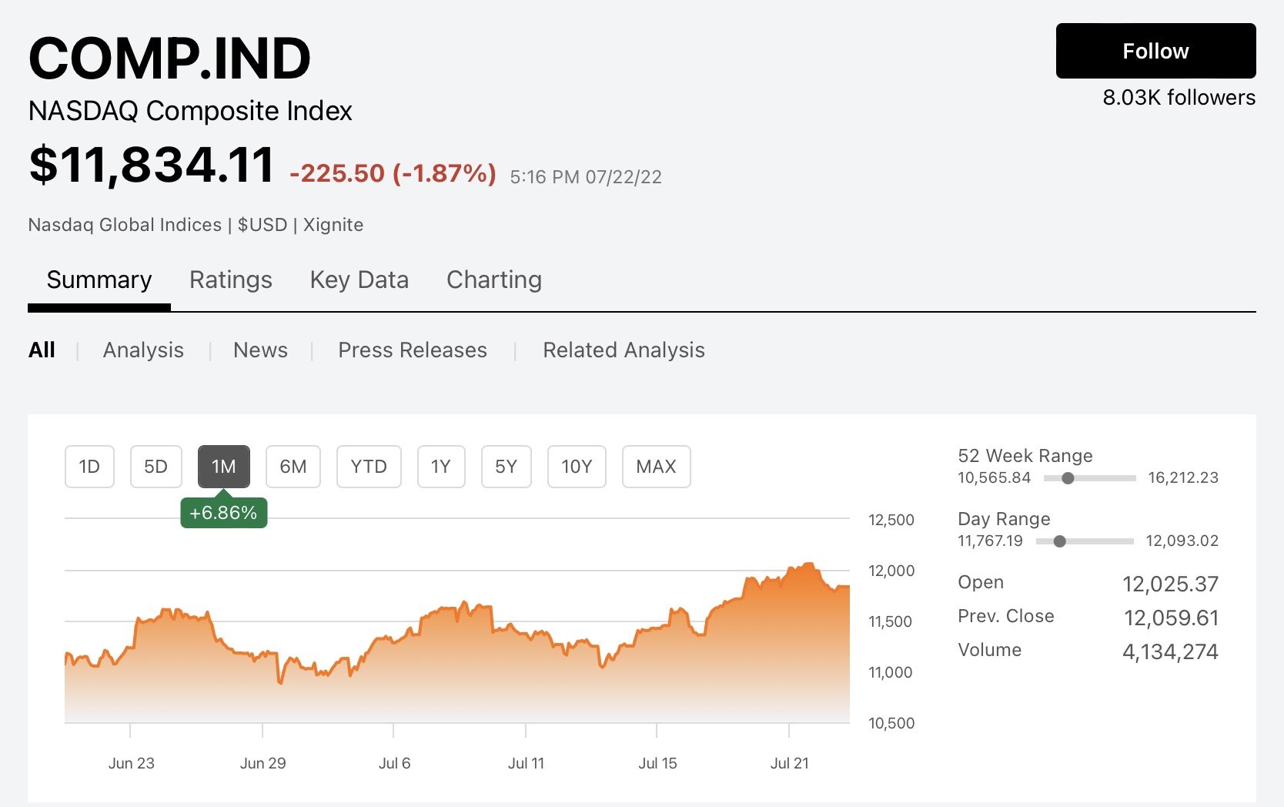
Task: Switch chart to YTD range
Action: pos(369,467)
